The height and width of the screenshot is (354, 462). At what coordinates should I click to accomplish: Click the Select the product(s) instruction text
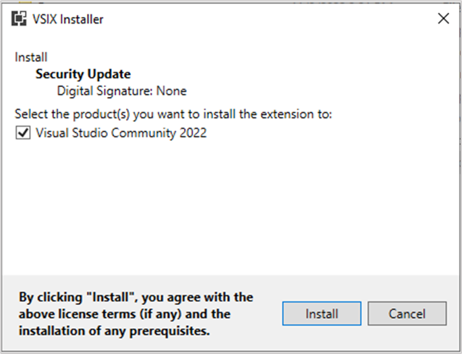pos(173,114)
